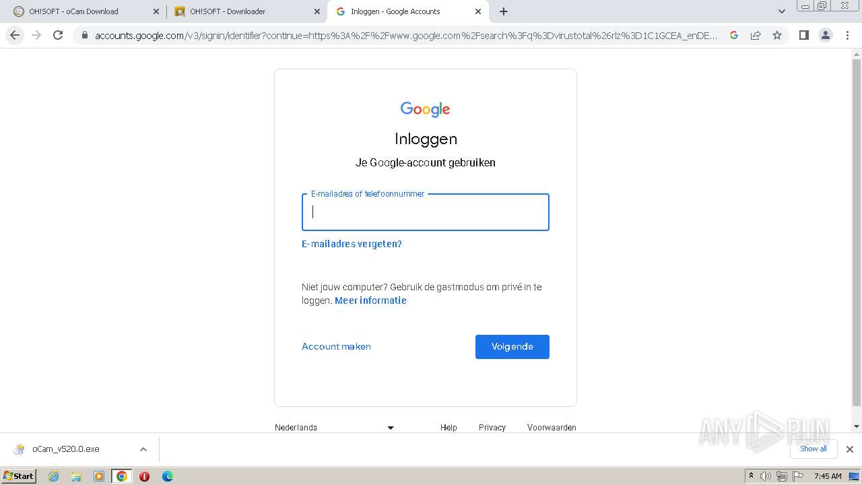Open the Privacy footer link
The image size is (862, 485).
coord(492,427)
